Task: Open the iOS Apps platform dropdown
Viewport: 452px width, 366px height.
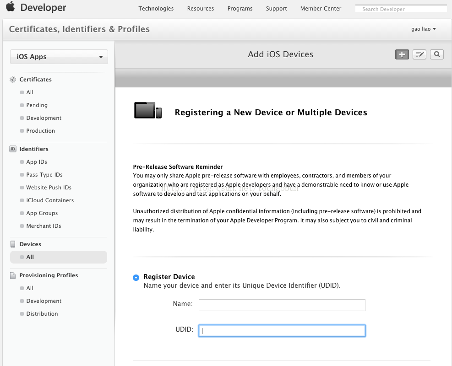Action: [x=59, y=57]
